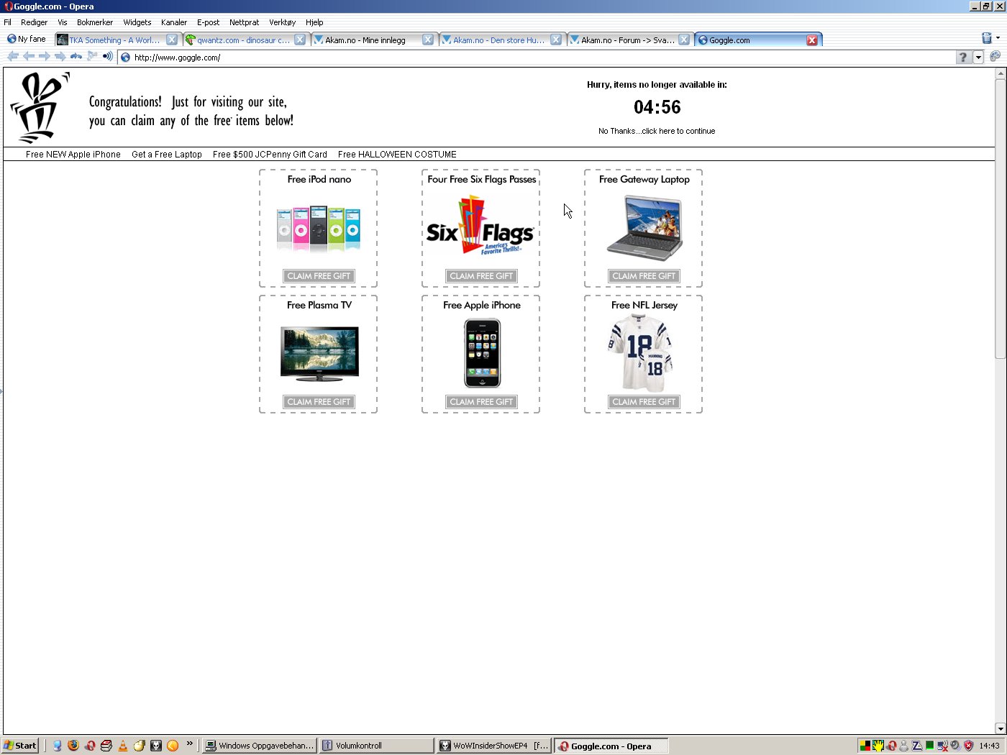
Task: Launch Opera from the quick launch bar
Action: click(x=90, y=746)
